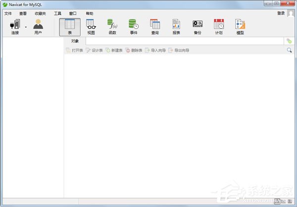
Task: Click the search magnifier icon
Action: tap(289, 50)
